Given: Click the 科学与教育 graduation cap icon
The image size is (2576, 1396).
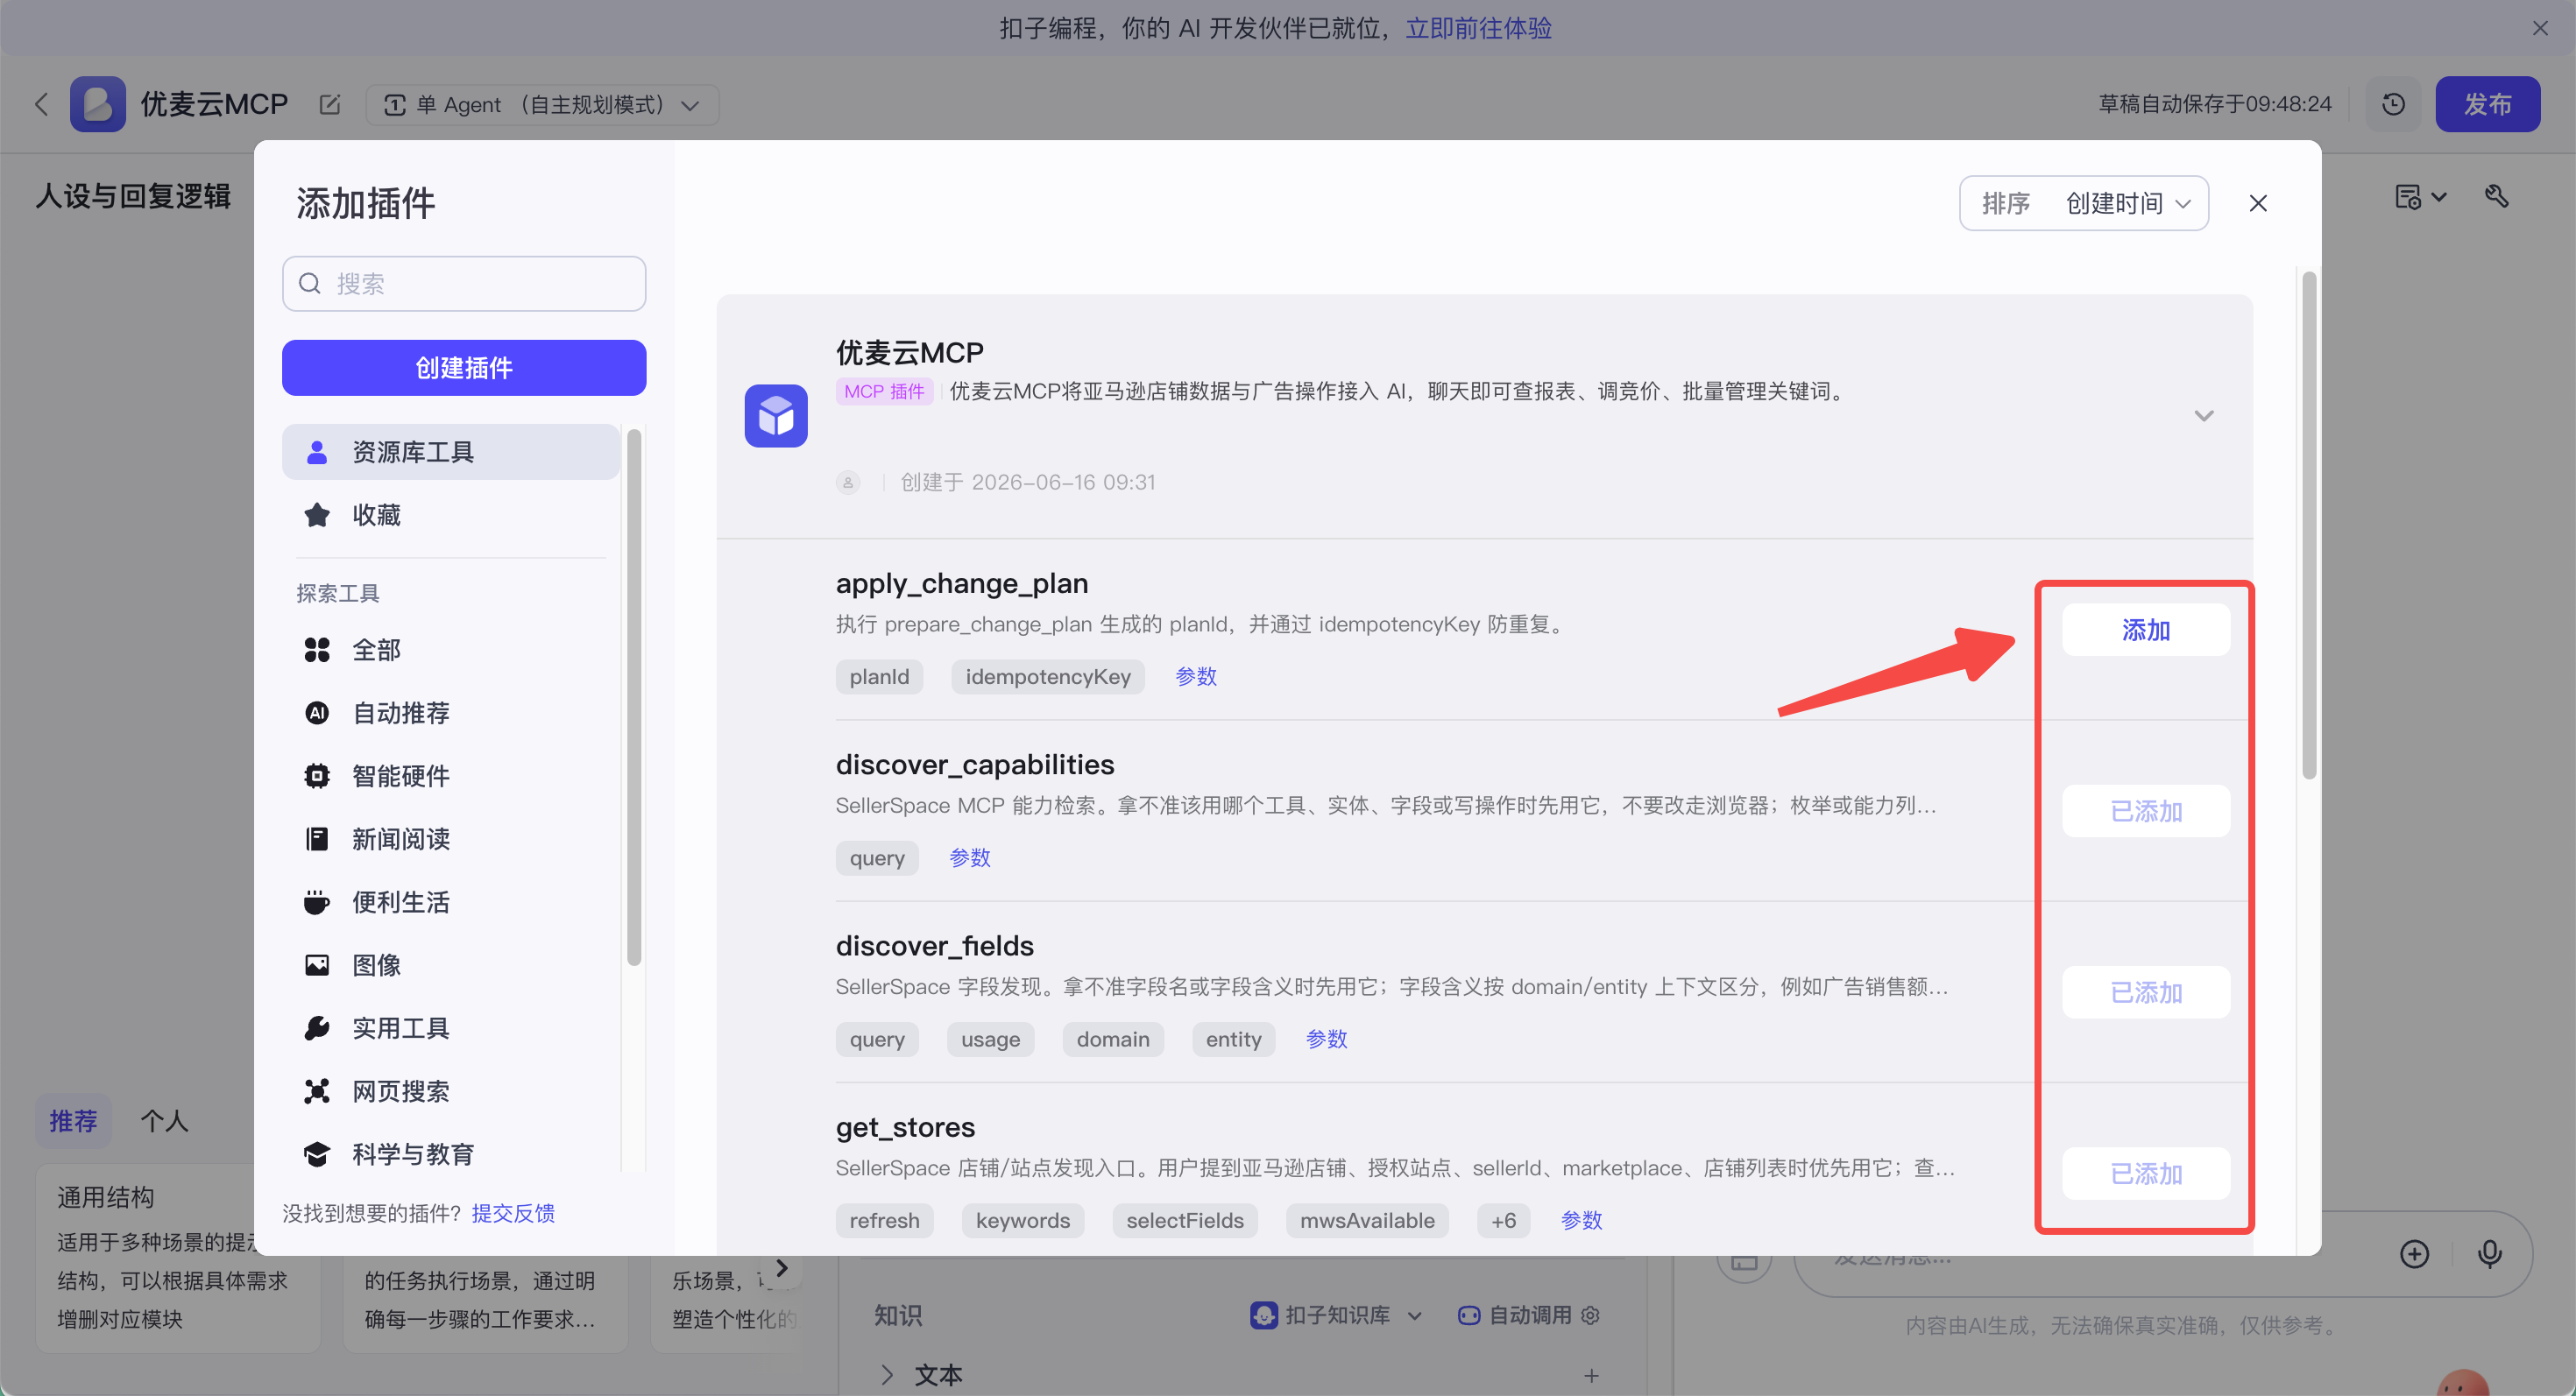Looking at the screenshot, I should [x=317, y=1154].
